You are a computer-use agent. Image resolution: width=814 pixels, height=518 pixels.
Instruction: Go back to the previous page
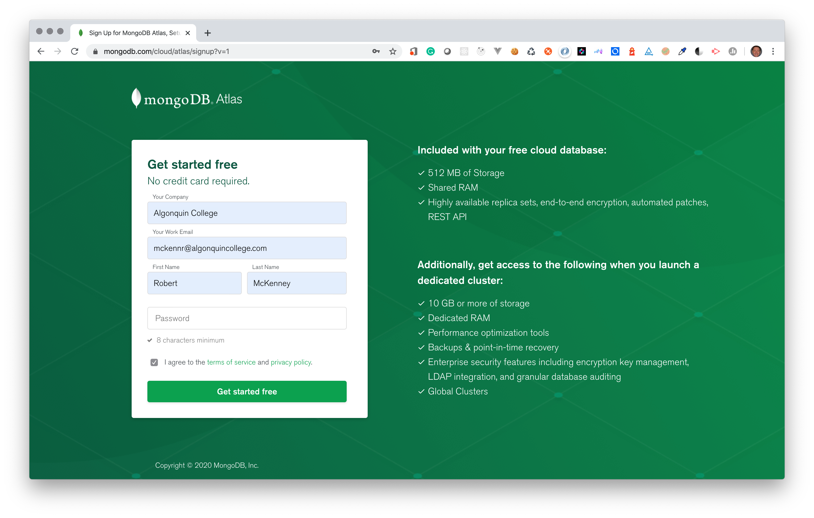click(x=41, y=51)
